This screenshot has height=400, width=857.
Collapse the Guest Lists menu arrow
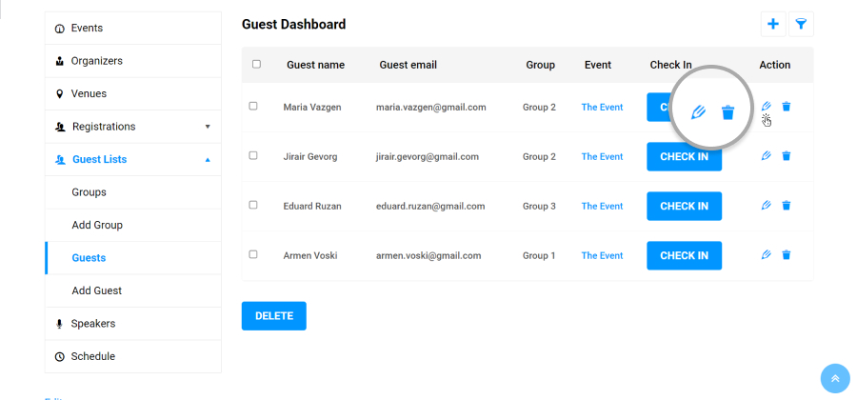(x=208, y=160)
